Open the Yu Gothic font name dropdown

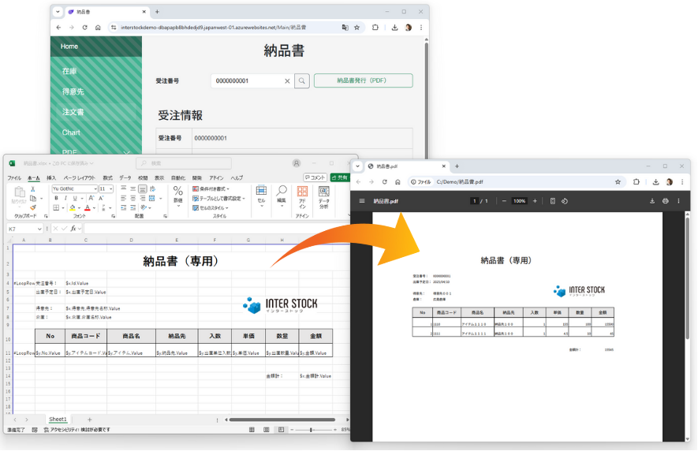(x=95, y=189)
